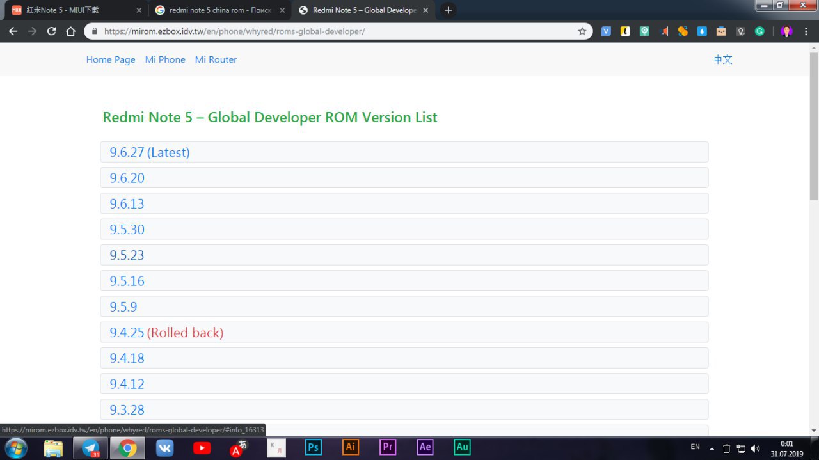Open the 9.3.28 version entry
This screenshot has height=460, width=819.
pyautogui.click(x=404, y=409)
